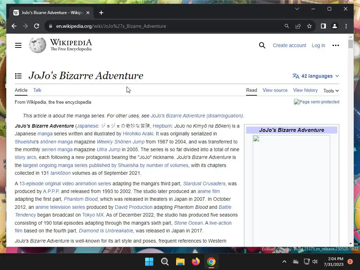
Task: Click the Chrome zoom magnifier icon in address bar
Action: pos(287,26)
